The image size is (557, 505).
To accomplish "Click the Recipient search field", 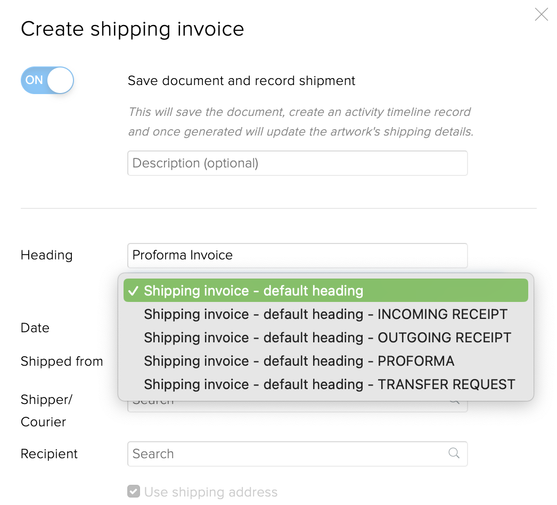I will (x=297, y=453).
